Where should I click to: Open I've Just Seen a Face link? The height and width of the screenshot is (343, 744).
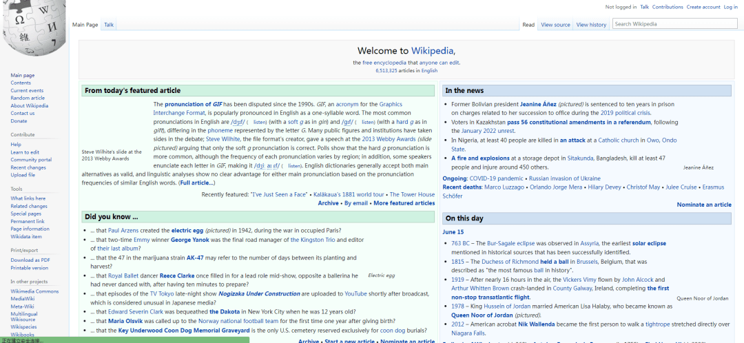pos(279,194)
